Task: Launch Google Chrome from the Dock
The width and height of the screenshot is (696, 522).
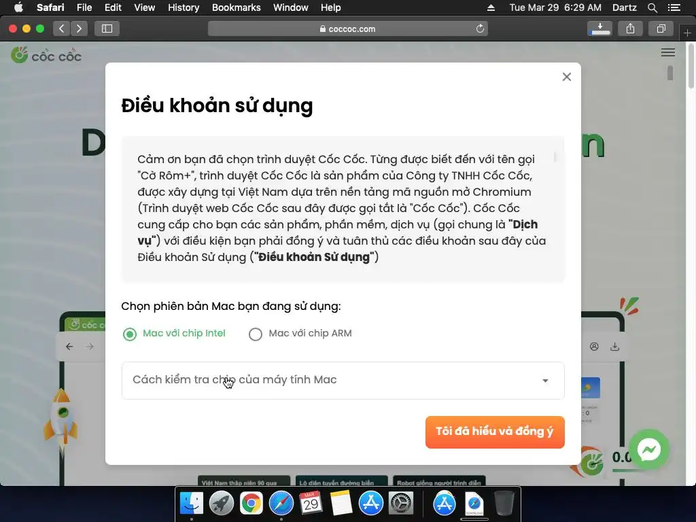Action: (251, 504)
